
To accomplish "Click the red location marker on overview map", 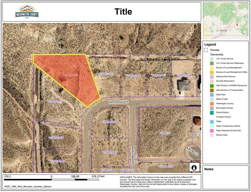I will point(237,25).
